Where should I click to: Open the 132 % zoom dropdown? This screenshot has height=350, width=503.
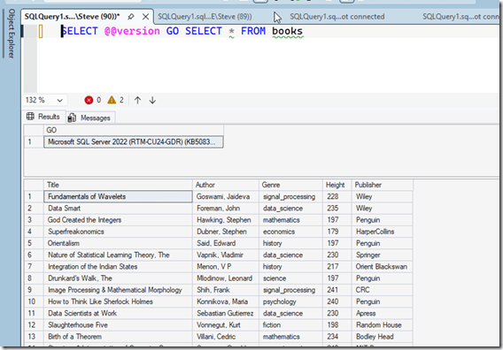tap(59, 100)
